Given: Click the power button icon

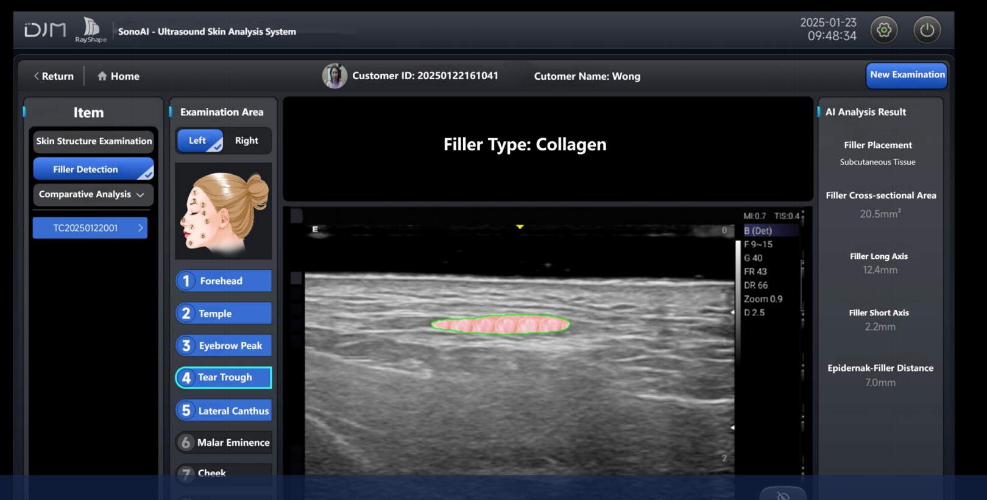Looking at the screenshot, I should 927,30.
